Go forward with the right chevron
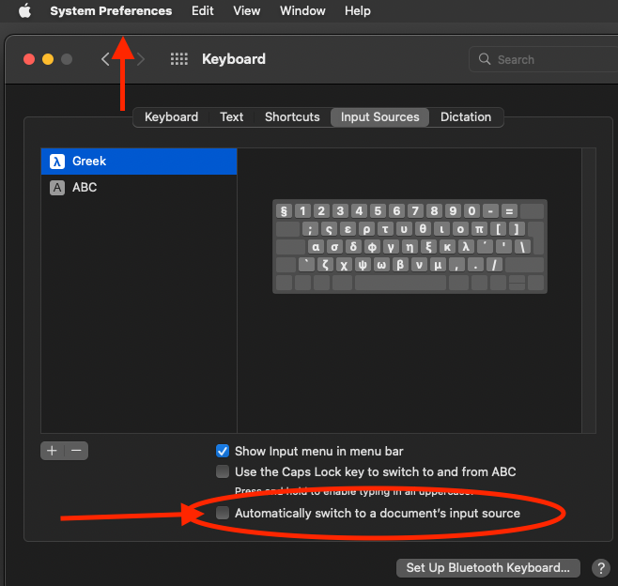 141,59
